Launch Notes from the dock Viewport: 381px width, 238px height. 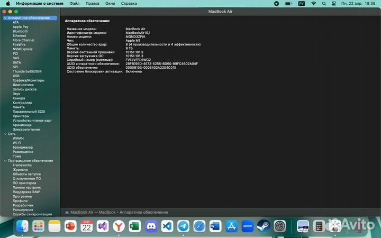[55, 226]
